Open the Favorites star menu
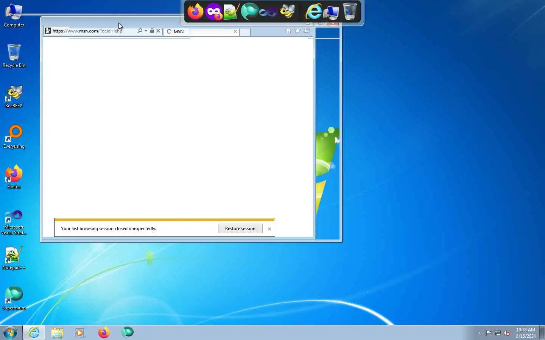This screenshot has height=340, width=545. (x=298, y=31)
